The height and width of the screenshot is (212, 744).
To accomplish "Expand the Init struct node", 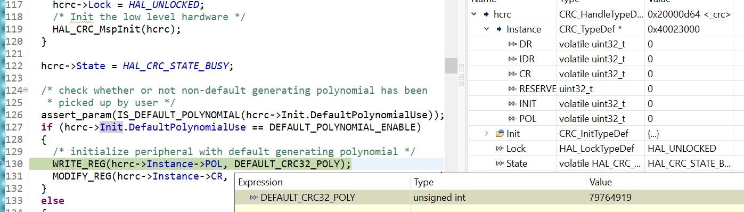I will pyautogui.click(x=486, y=133).
